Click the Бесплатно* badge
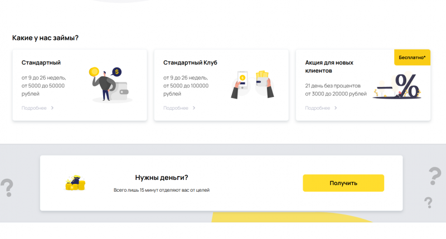 coord(412,57)
